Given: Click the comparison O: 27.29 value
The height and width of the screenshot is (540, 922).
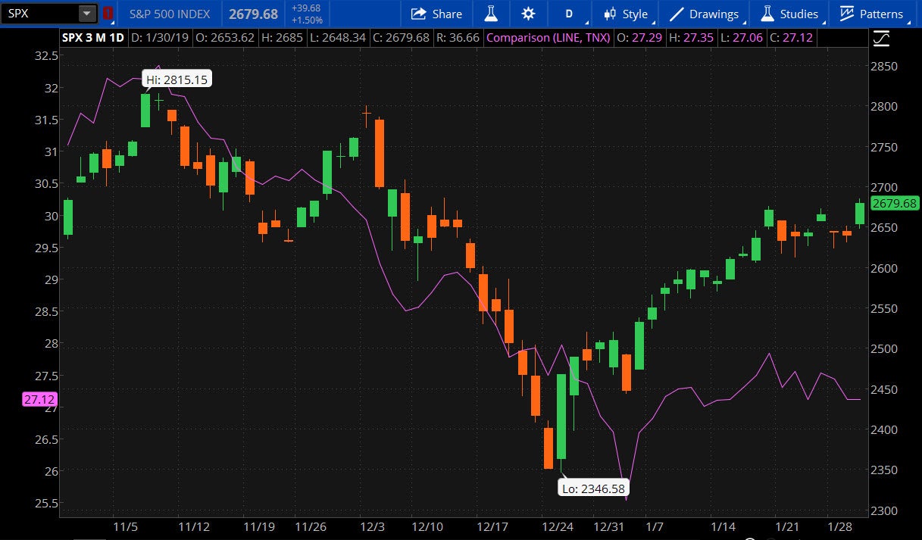Looking at the screenshot, I should [639, 37].
